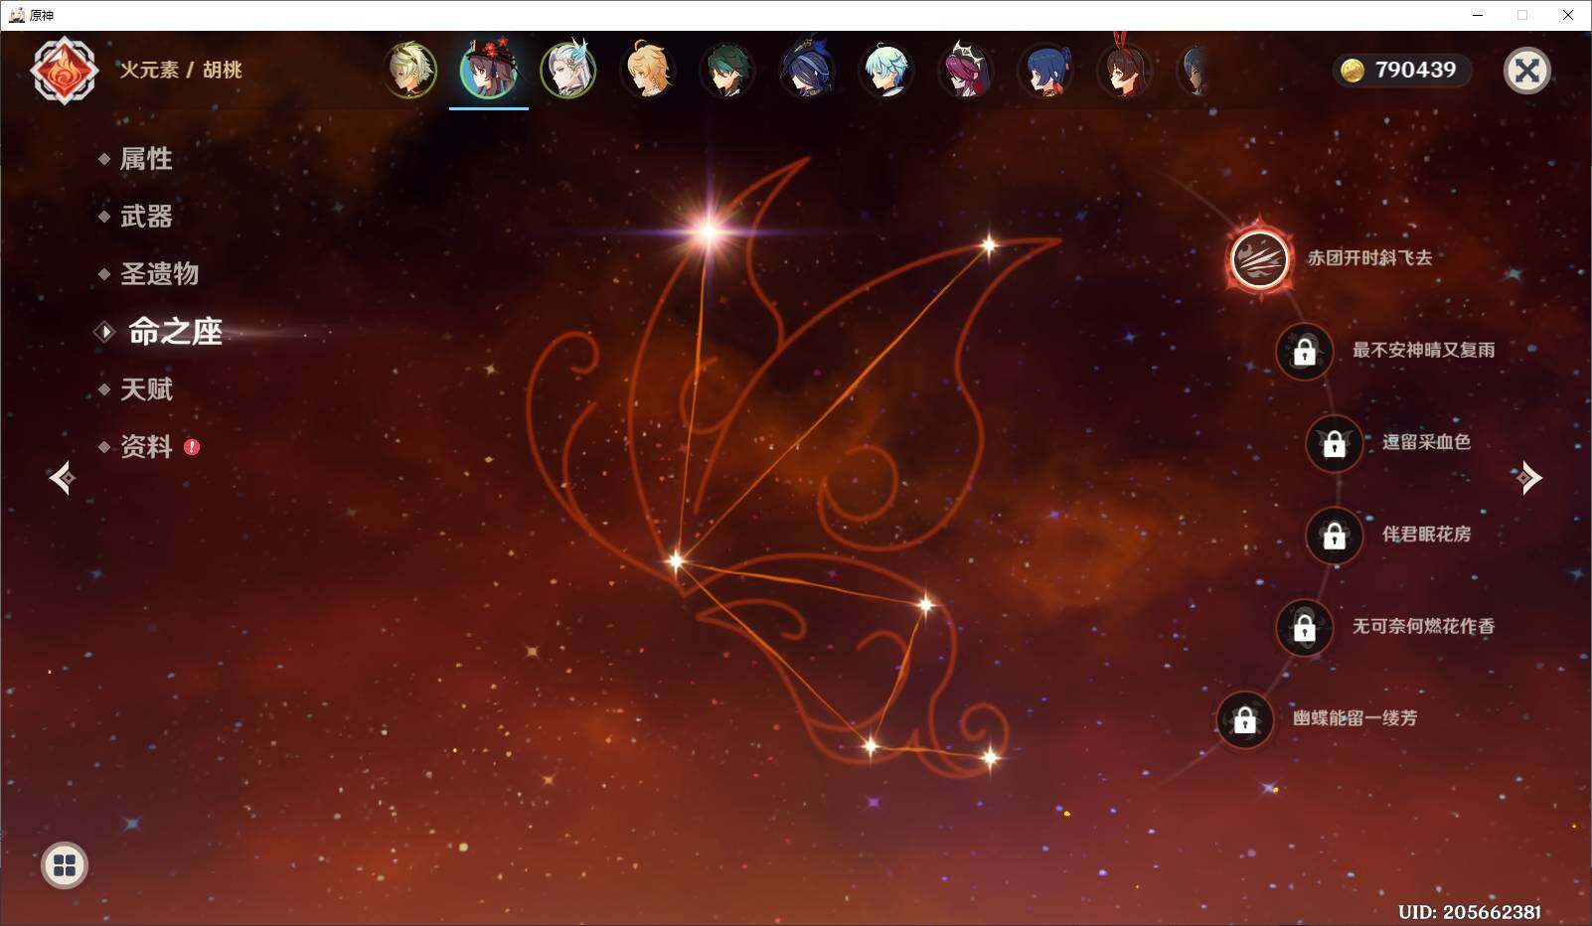Click the largest glowing constellation star
This screenshot has height=926, width=1592.
tap(710, 232)
